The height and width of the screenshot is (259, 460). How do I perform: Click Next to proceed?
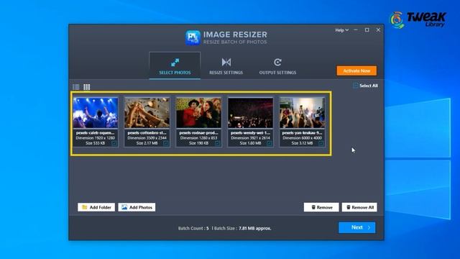coord(357,227)
